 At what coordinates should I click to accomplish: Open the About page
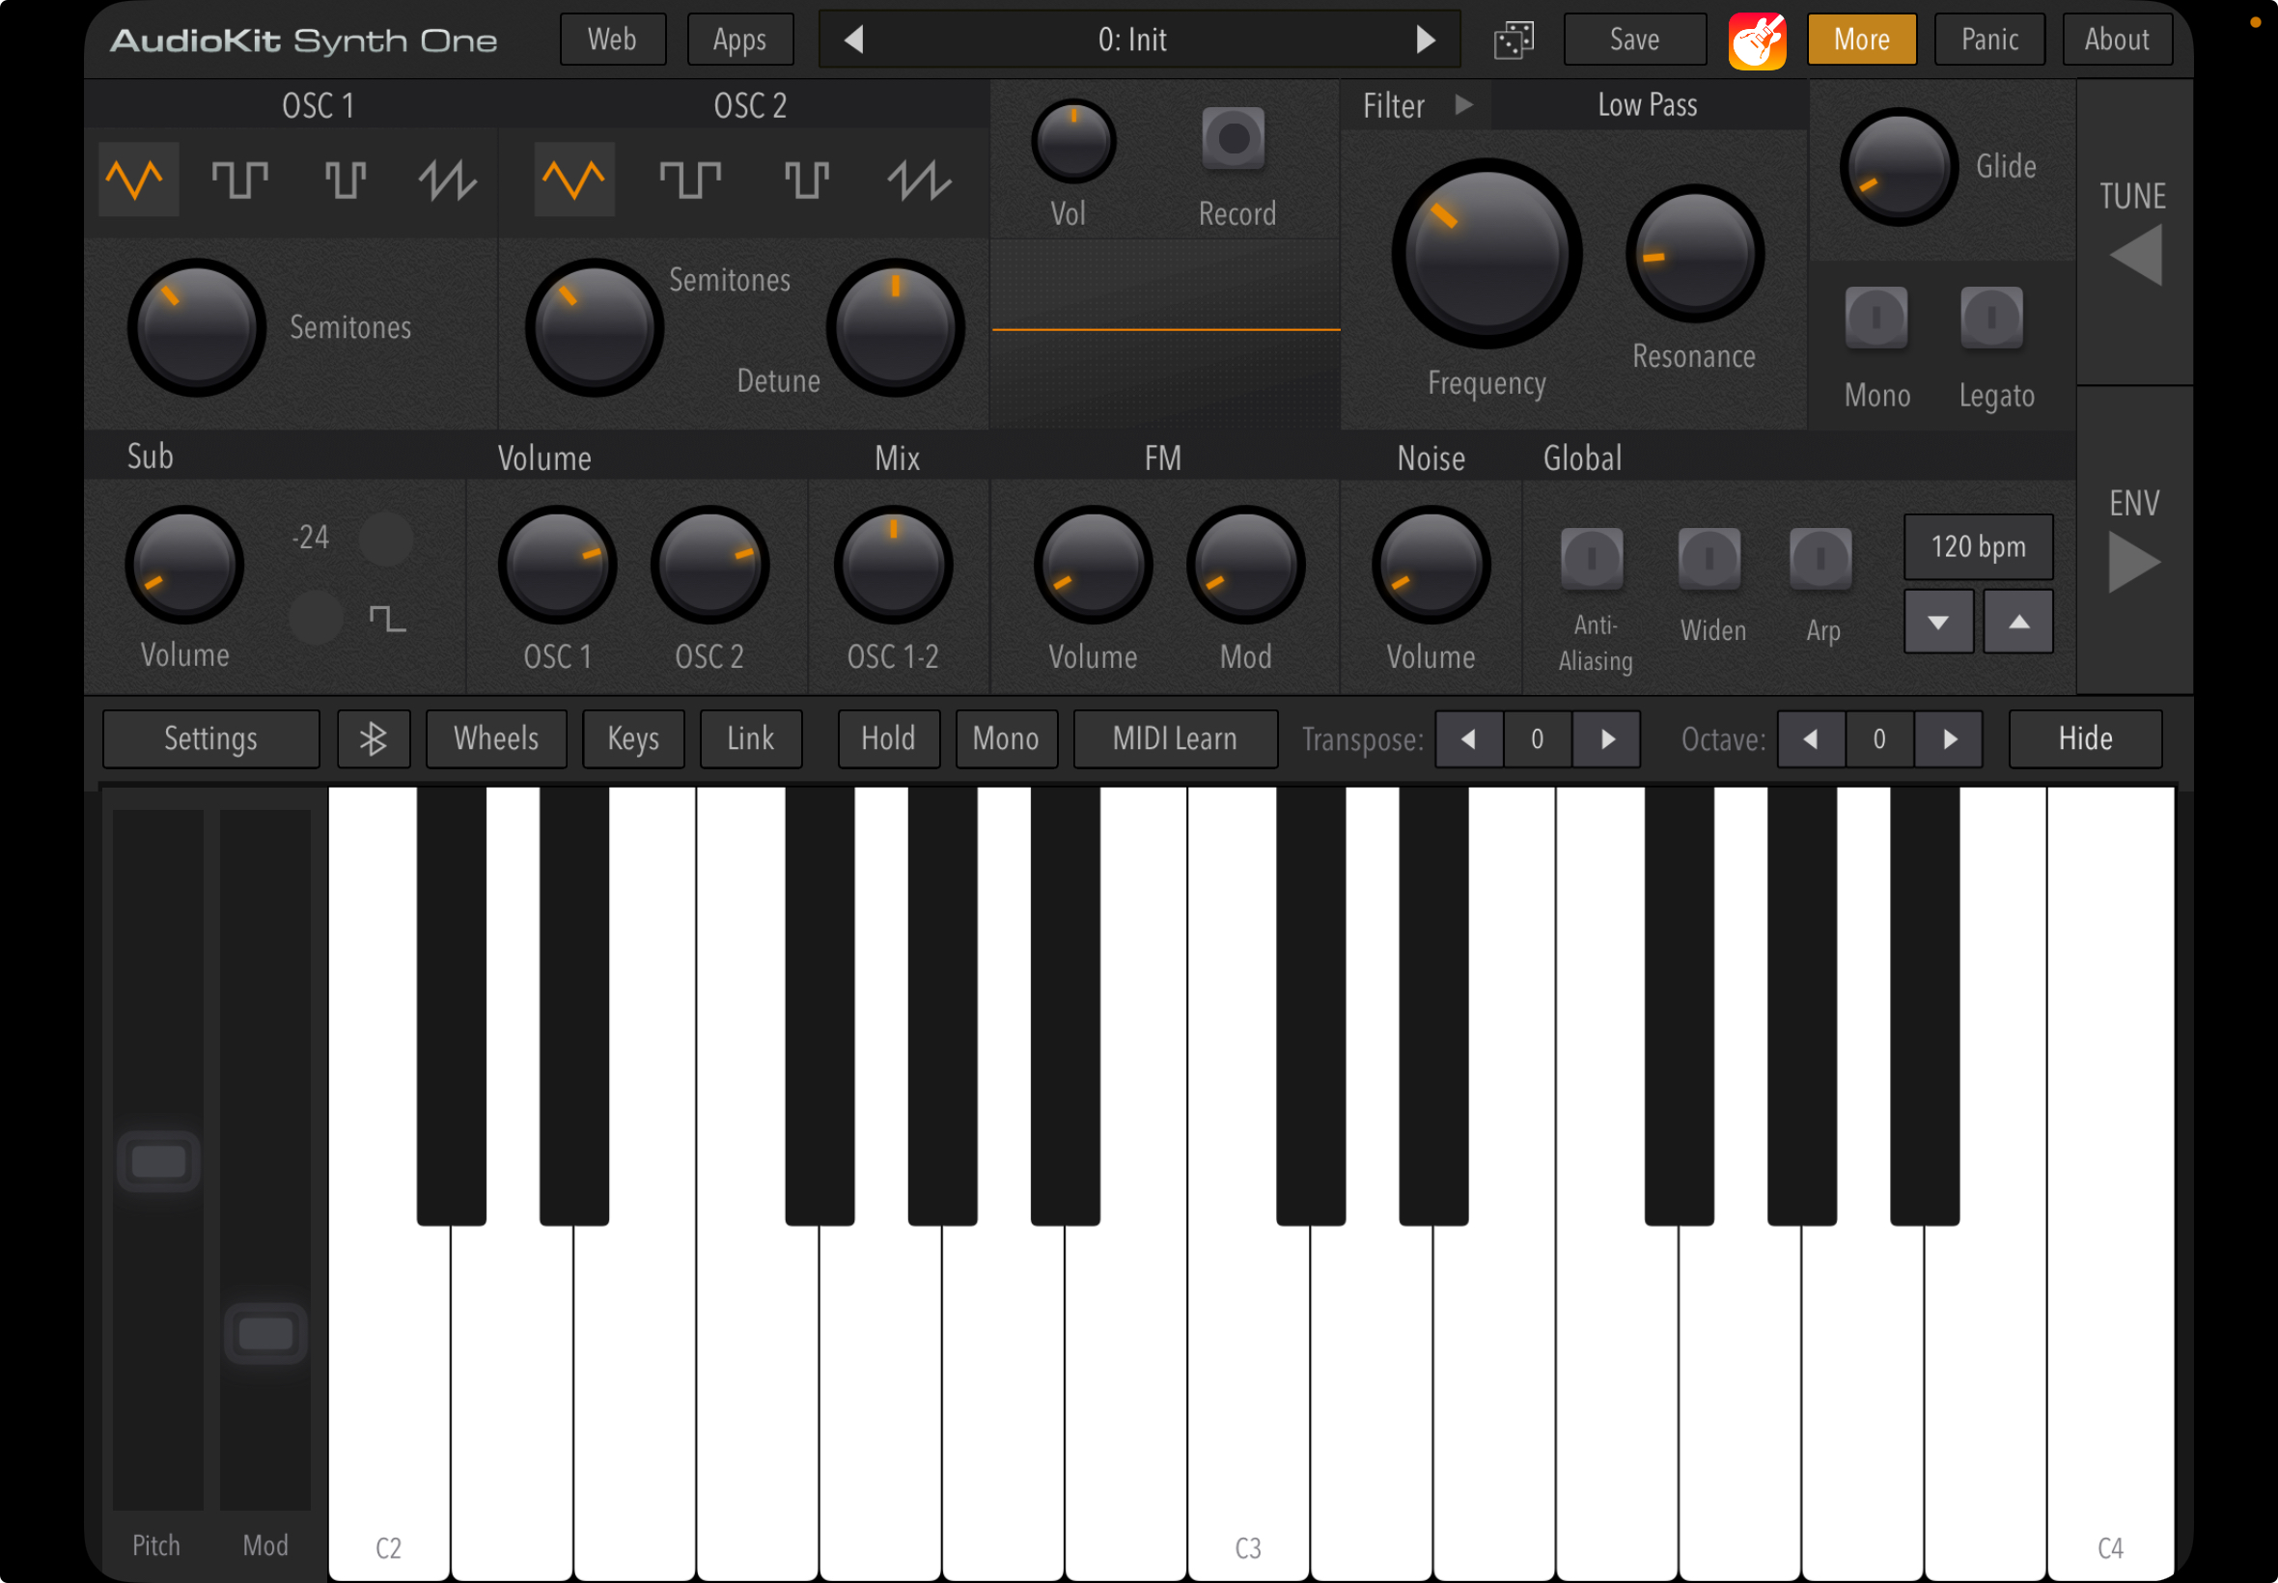(2118, 40)
